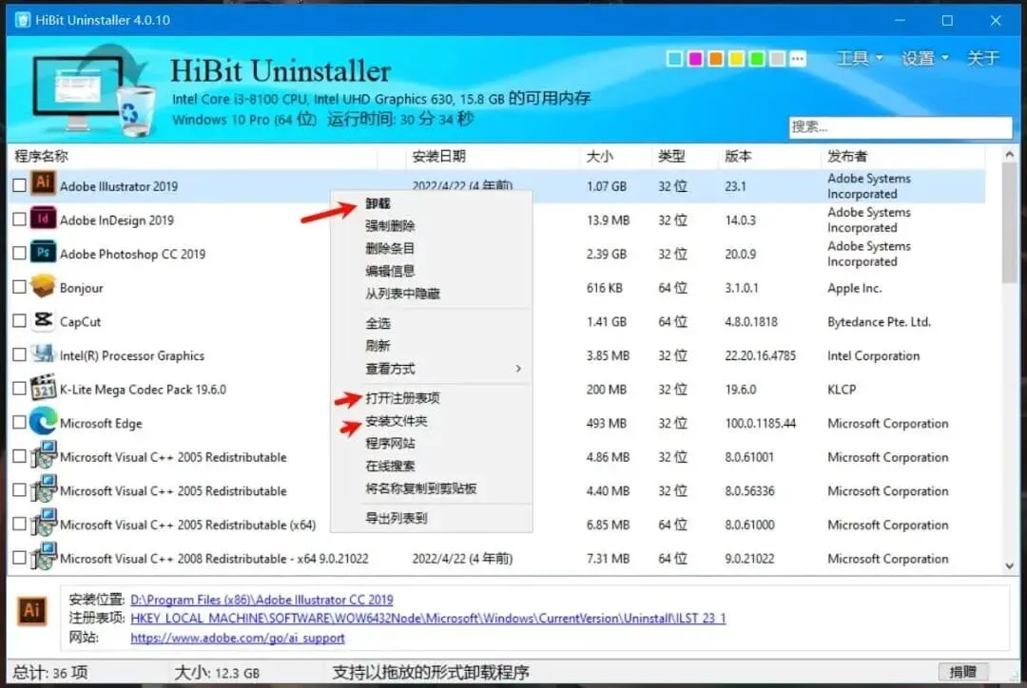
Task: Open the 关于 page
Action: 983,58
